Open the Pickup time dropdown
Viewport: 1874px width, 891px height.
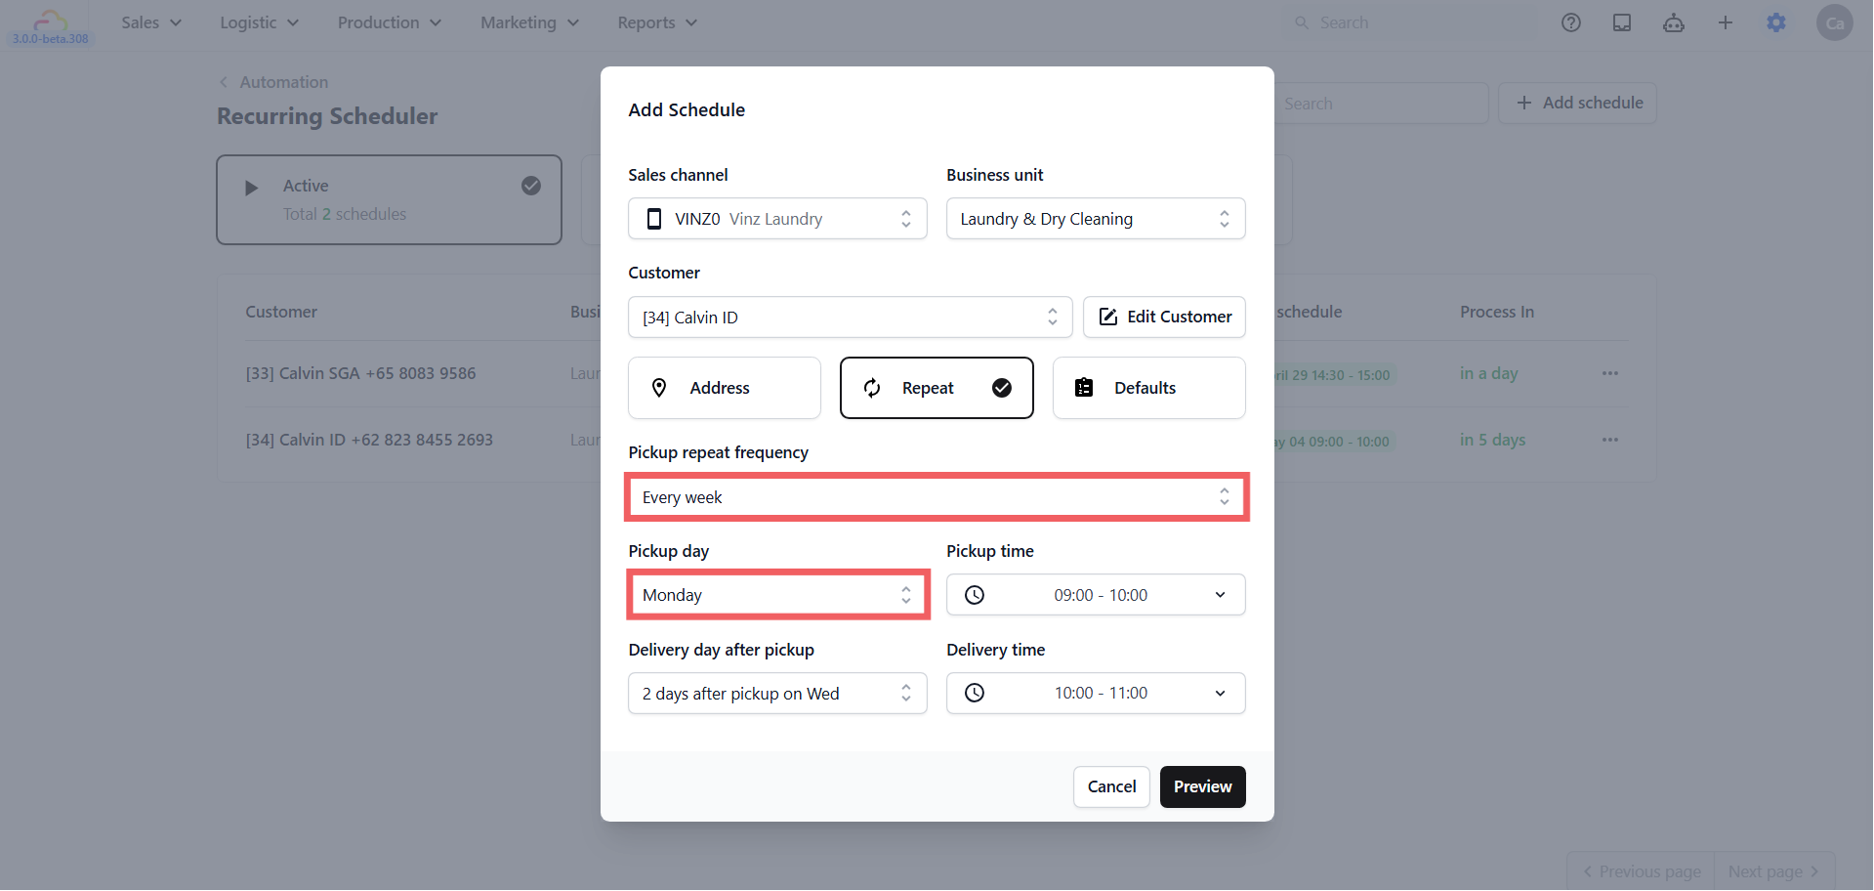[x=1096, y=595]
